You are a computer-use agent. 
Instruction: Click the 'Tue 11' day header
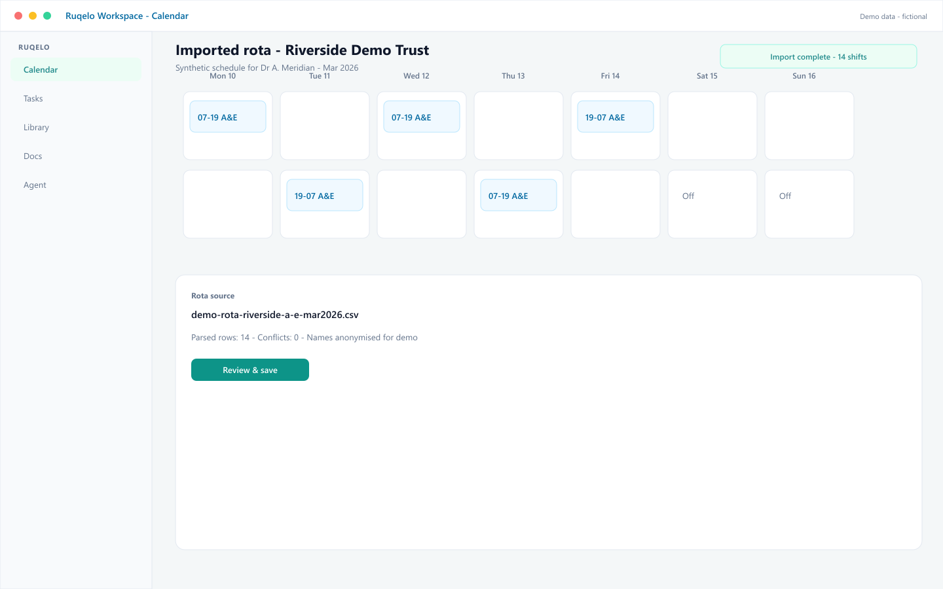pos(320,76)
